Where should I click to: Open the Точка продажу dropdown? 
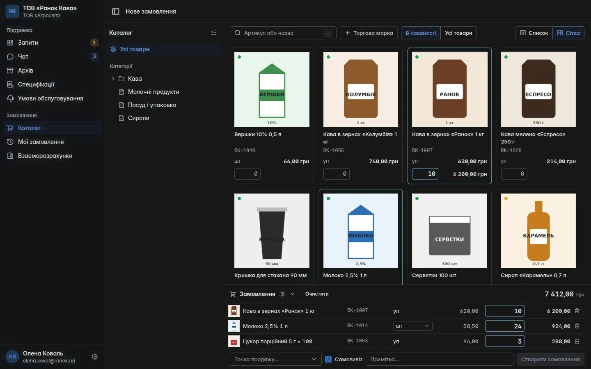point(275,359)
